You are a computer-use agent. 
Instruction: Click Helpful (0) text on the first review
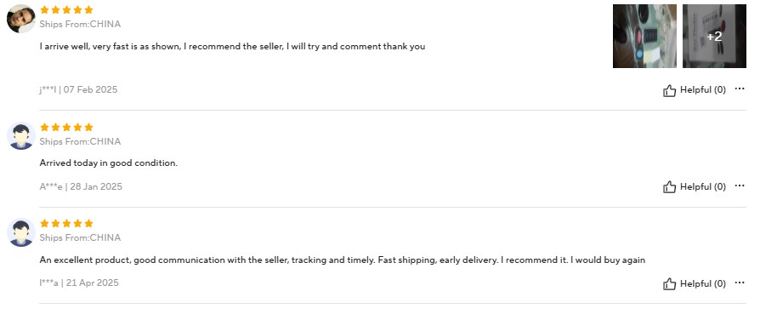point(703,90)
